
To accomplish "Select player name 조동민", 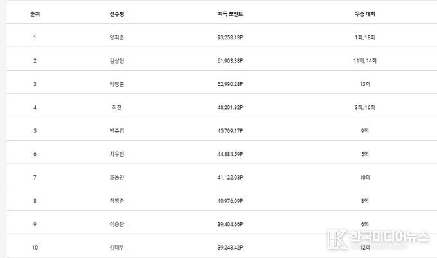I will [x=116, y=177].
